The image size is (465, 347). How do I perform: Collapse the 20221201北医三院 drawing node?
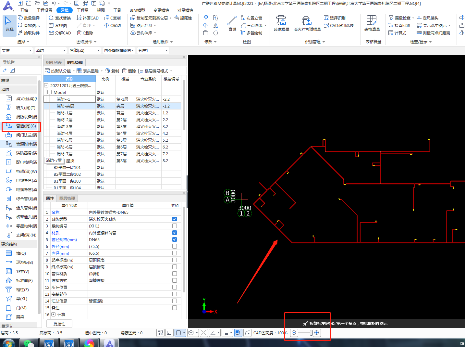tap(46, 85)
